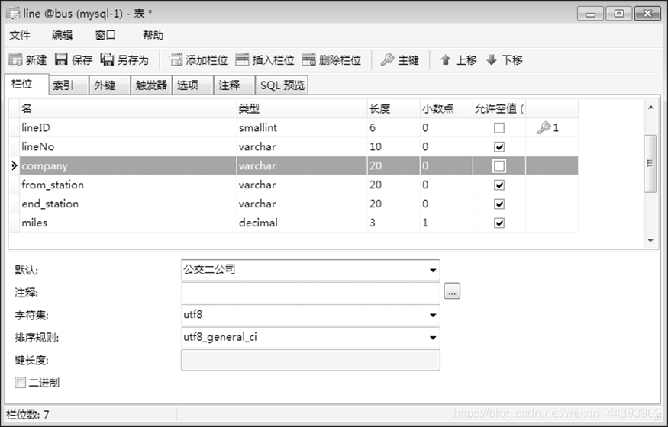Click the decimals cell showing 1 for miles

[x=447, y=223]
